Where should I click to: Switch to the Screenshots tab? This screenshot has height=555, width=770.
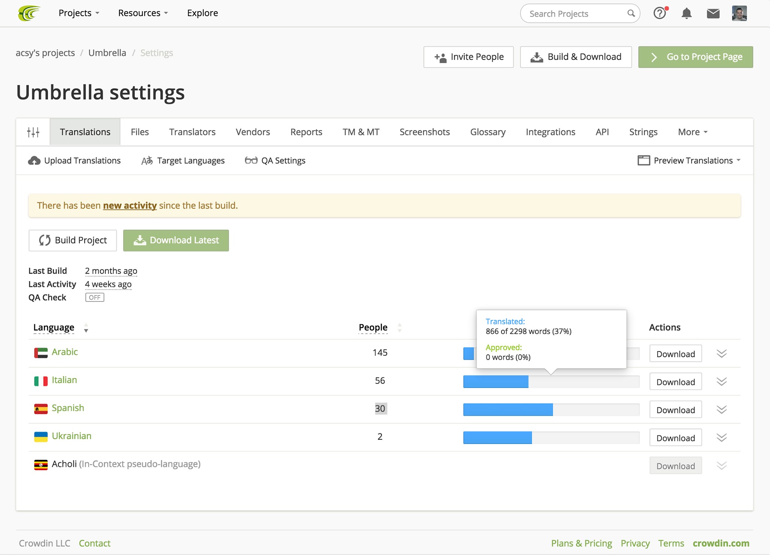(424, 132)
